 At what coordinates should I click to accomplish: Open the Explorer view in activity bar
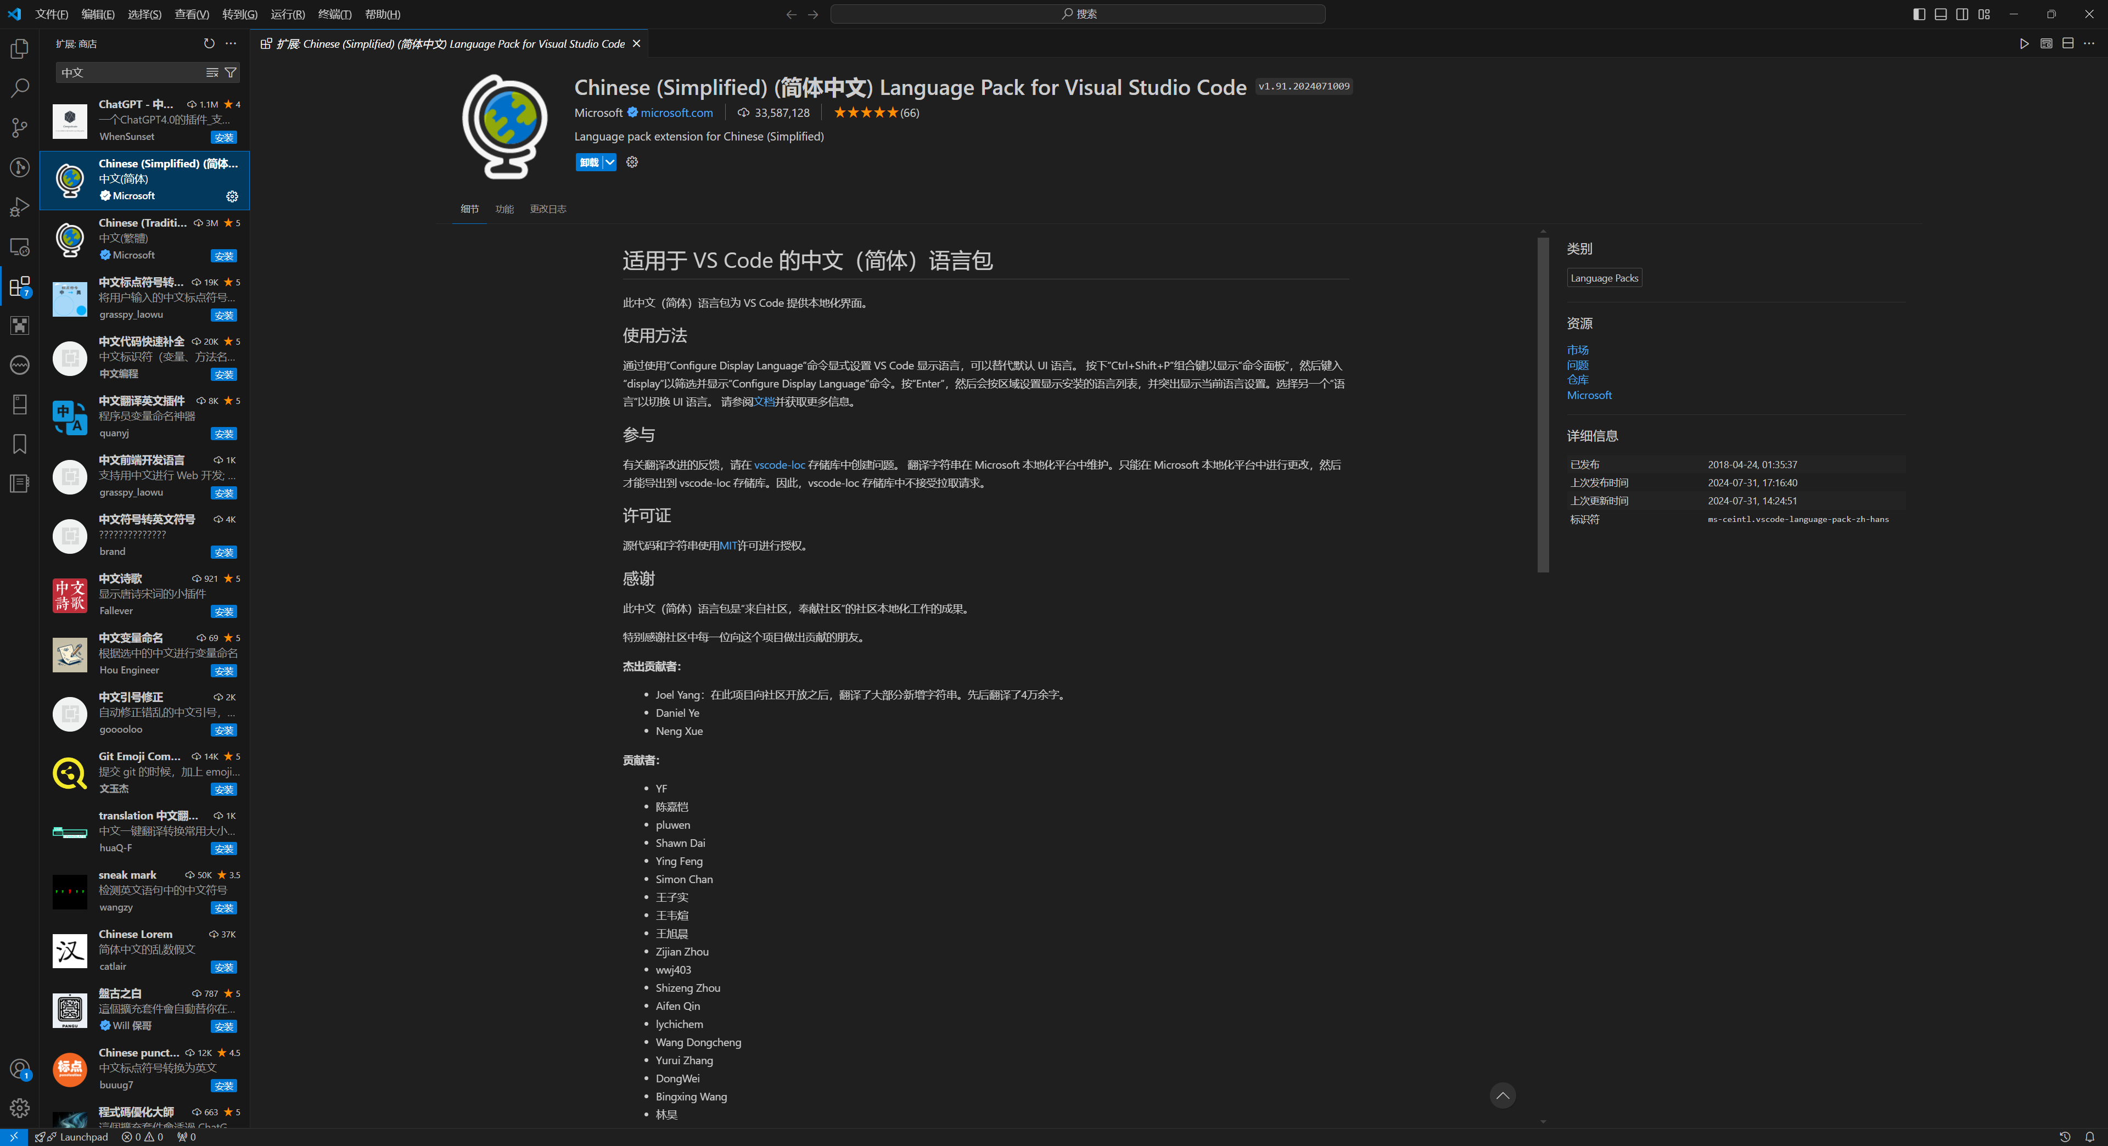pyautogui.click(x=20, y=49)
